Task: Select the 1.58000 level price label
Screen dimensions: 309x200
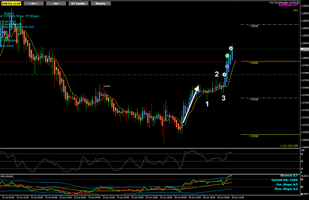Action: (254, 63)
